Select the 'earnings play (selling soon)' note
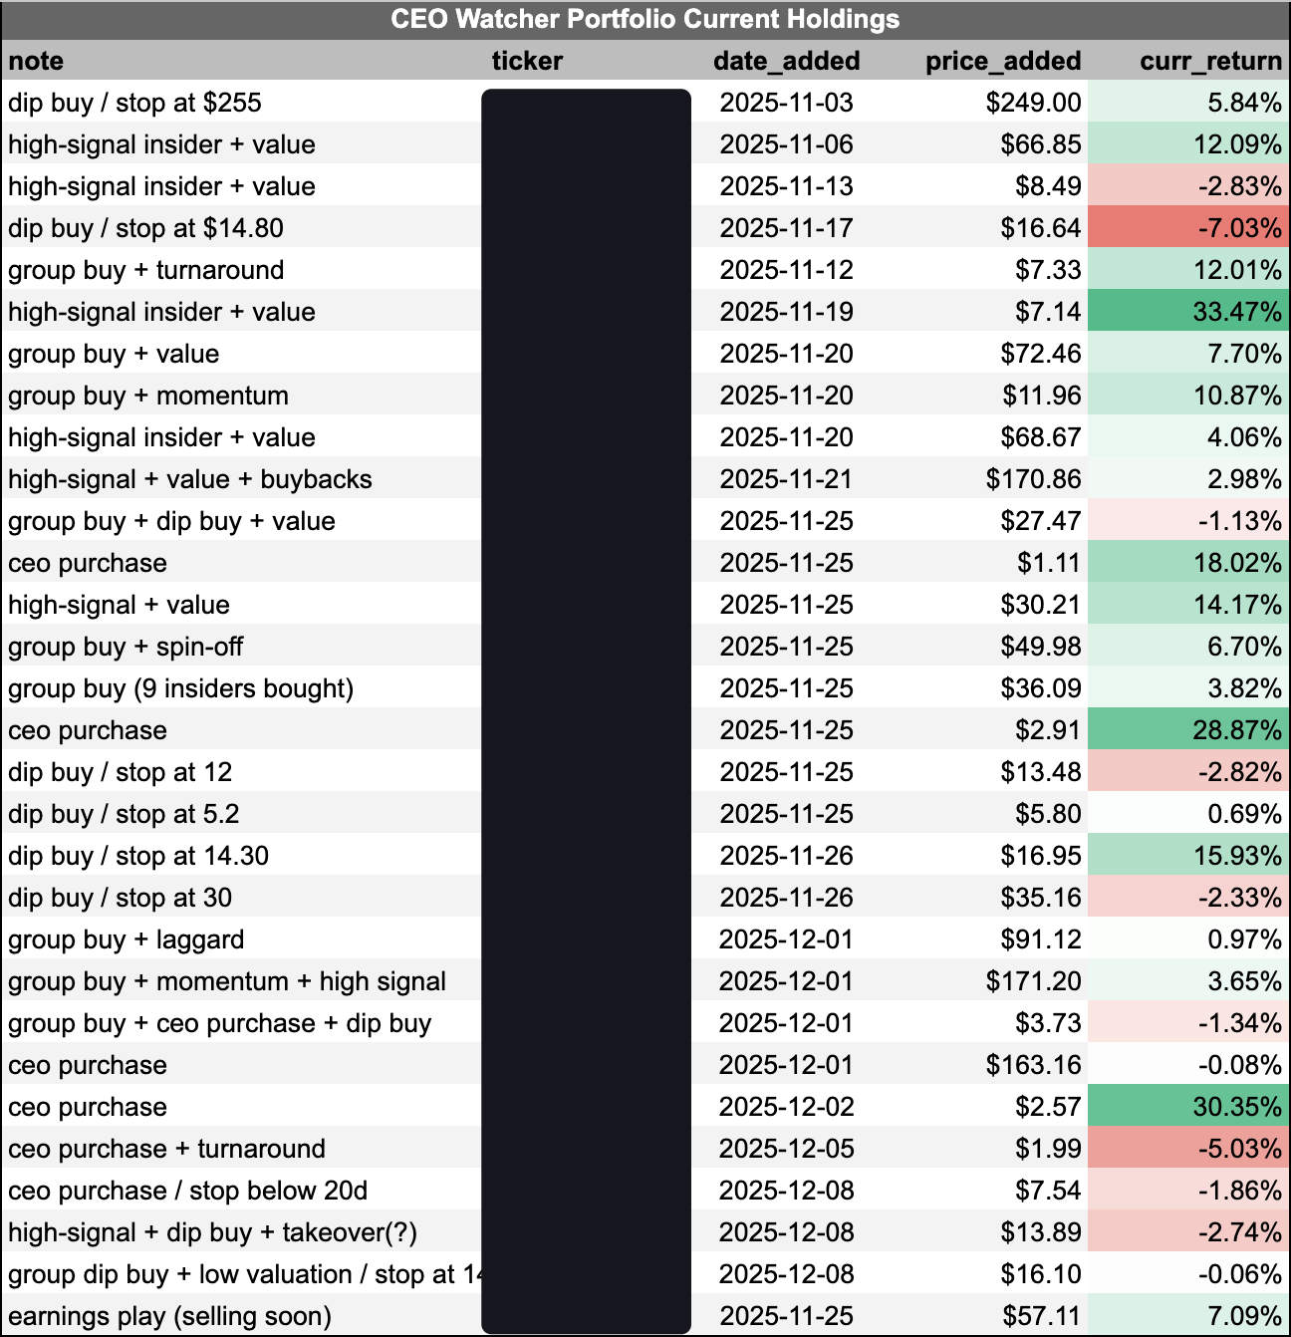The width and height of the screenshot is (1291, 1337). 169,1316
